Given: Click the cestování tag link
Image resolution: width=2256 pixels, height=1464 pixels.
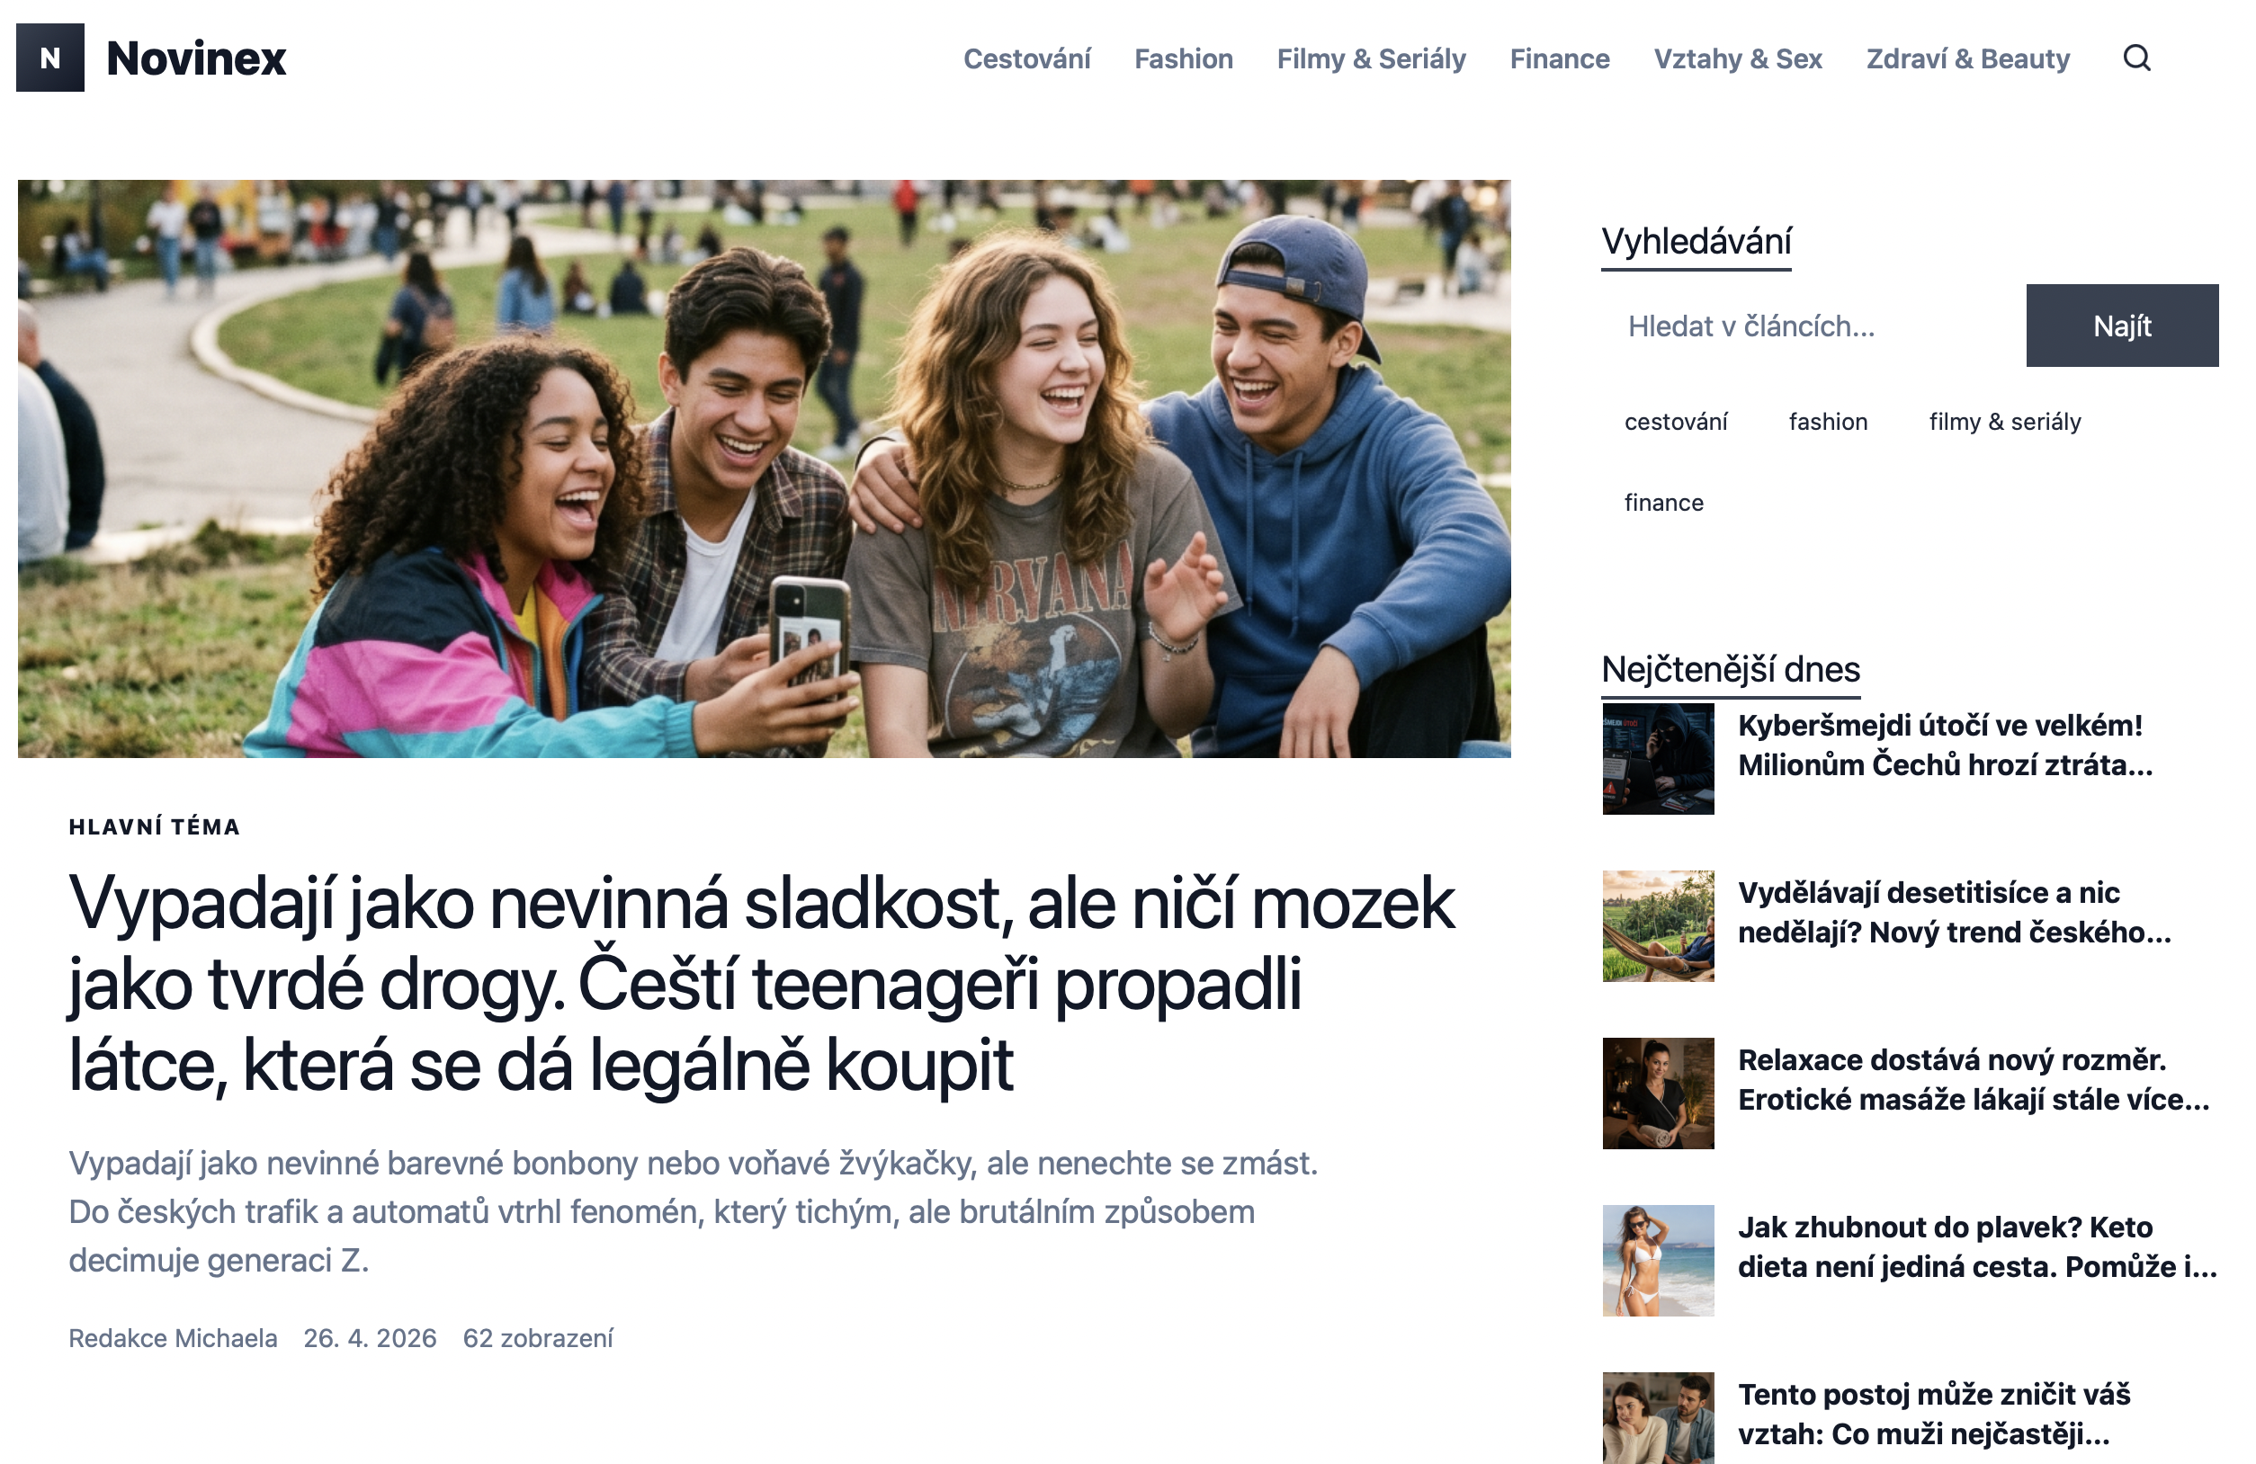Looking at the screenshot, I should pyautogui.click(x=1675, y=422).
